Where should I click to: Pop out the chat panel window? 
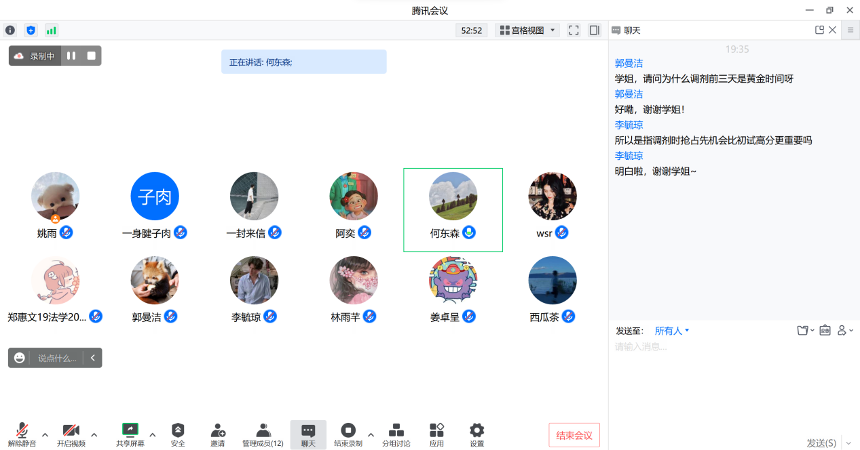point(819,30)
